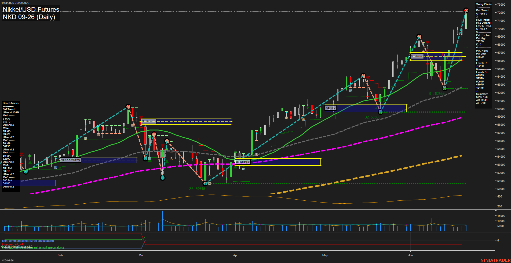This screenshot has height=263, width=511.
Task: Click the NKD 09-26 (Daily) subtitle
Action: (29, 17)
